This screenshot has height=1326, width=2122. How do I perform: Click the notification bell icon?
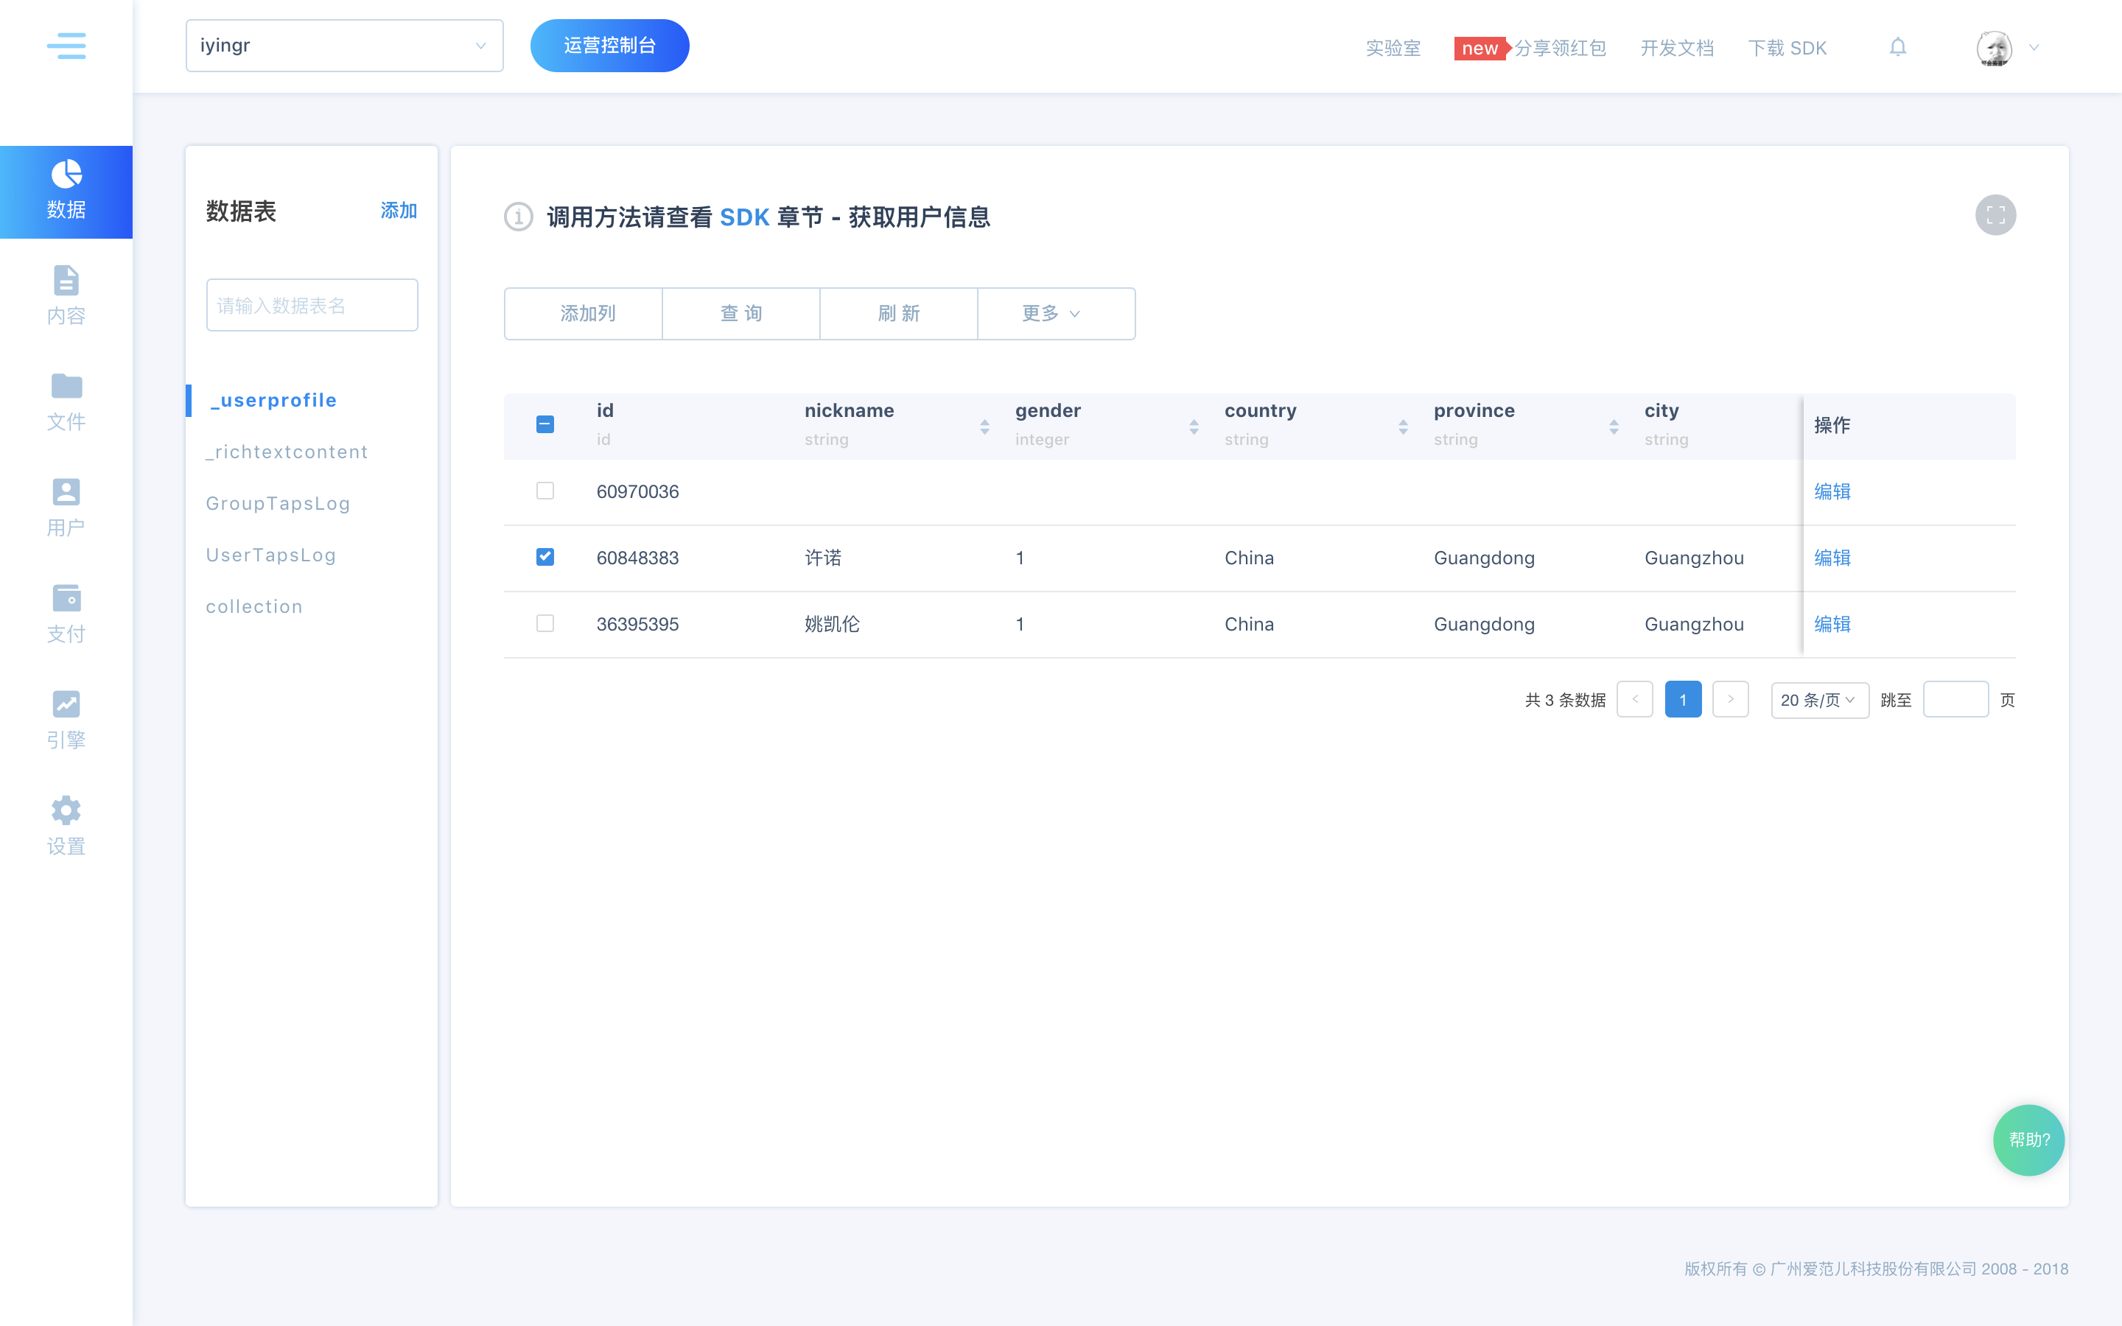click(1897, 47)
